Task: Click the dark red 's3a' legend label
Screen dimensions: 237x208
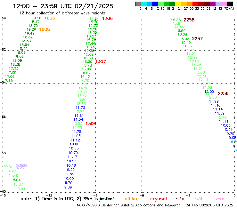Action: tap(180, 199)
